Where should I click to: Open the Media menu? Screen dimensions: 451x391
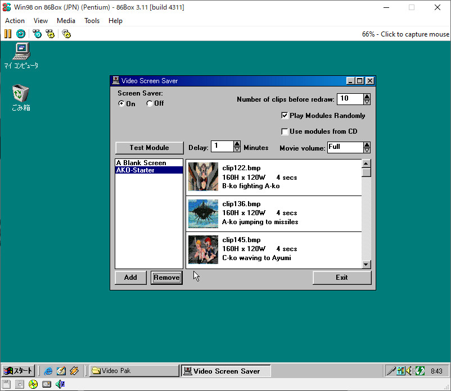coord(66,21)
